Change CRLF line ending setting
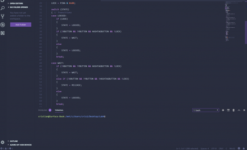This screenshot has width=247, height=150. 221,149
